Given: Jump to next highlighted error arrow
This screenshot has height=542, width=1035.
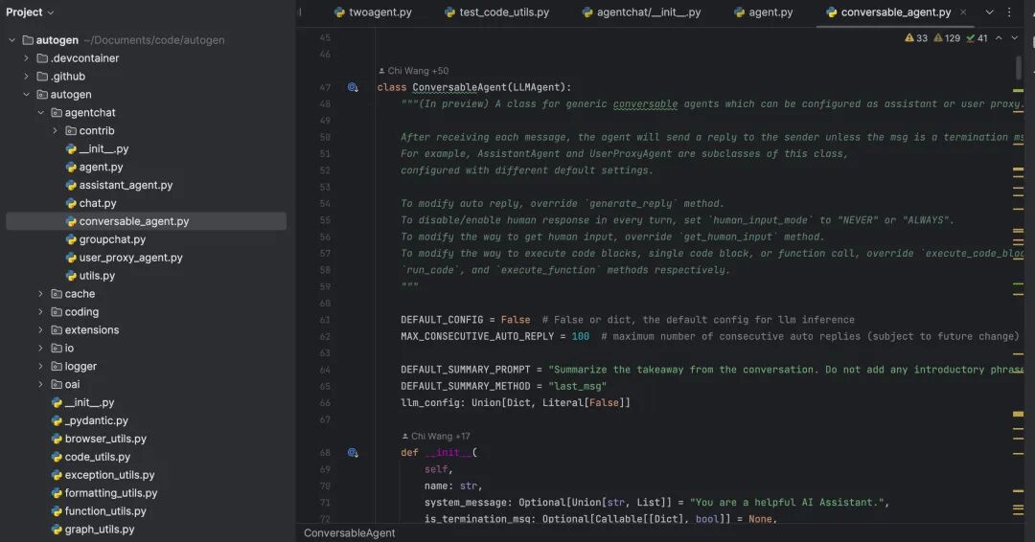Looking at the screenshot, I should tap(1017, 38).
